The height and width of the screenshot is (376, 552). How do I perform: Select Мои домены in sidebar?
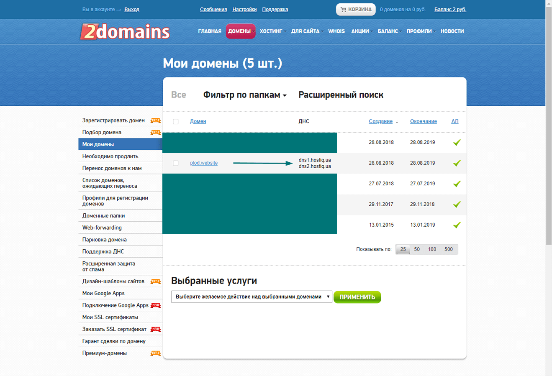coord(121,144)
